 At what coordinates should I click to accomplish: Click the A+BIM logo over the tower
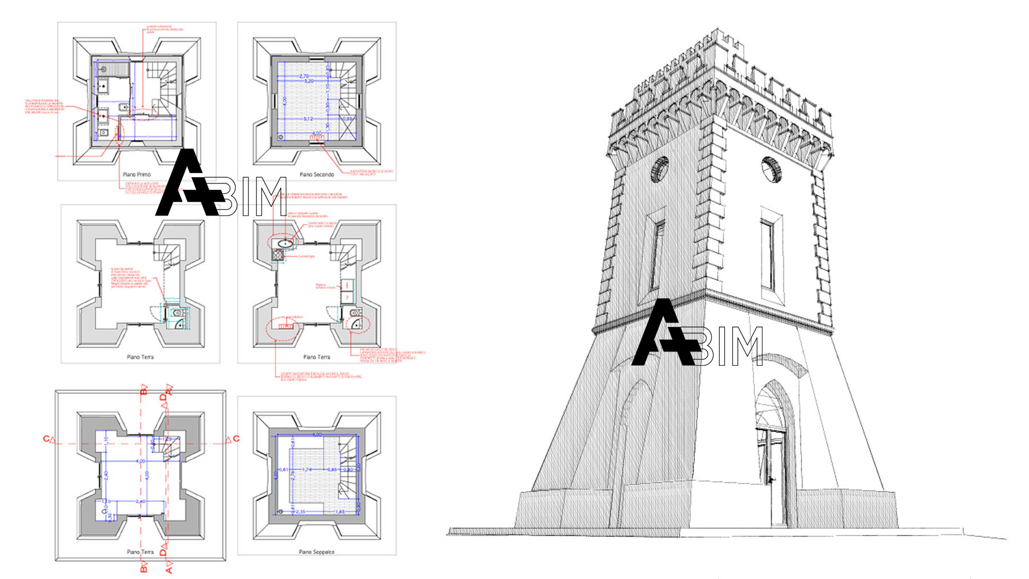pyautogui.click(x=696, y=333)
